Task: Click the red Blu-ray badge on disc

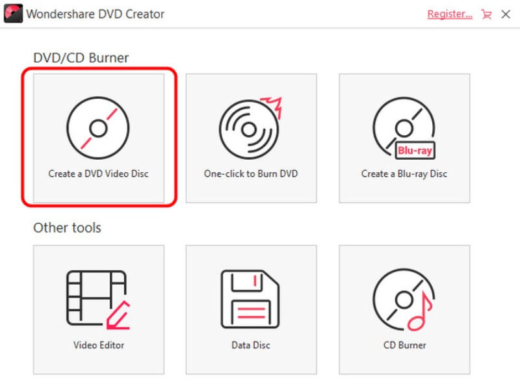Action: coord(414,151)
